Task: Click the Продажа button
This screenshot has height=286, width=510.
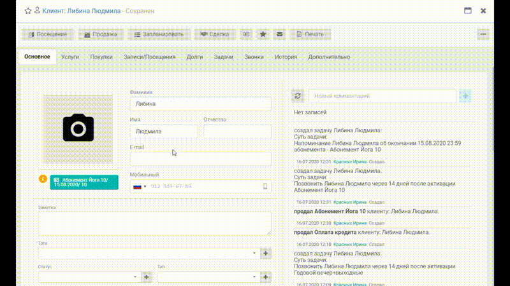Action: (101, 34)
